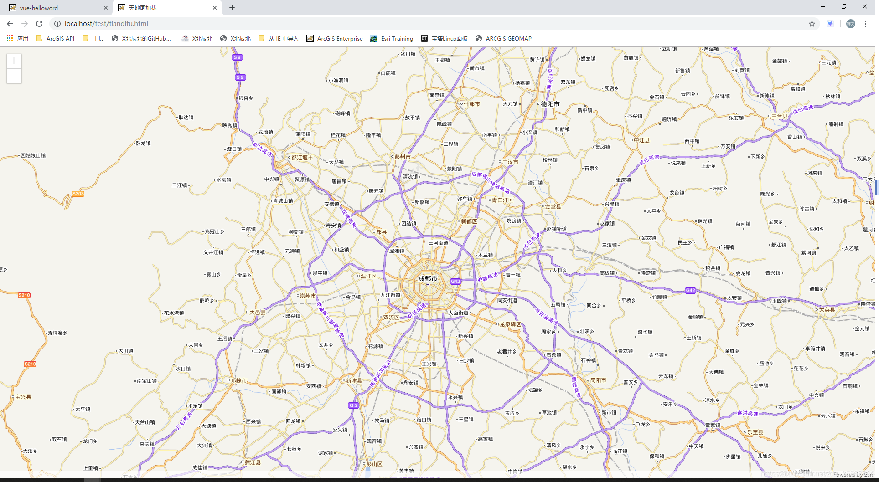The width and height of the screenshot is (879, 482).
Task: Expand the 工具 bookmark folder
Action: [93, 39]
